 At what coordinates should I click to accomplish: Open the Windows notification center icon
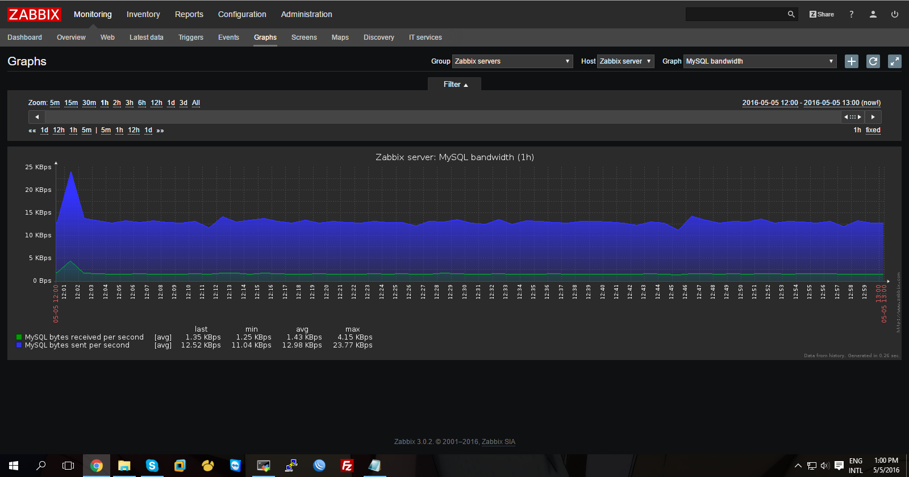[x=839, y=466]
